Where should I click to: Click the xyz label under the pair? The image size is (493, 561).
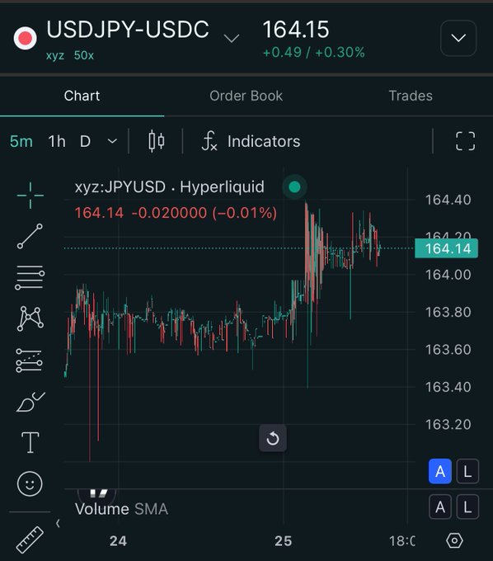click(55, 55)
